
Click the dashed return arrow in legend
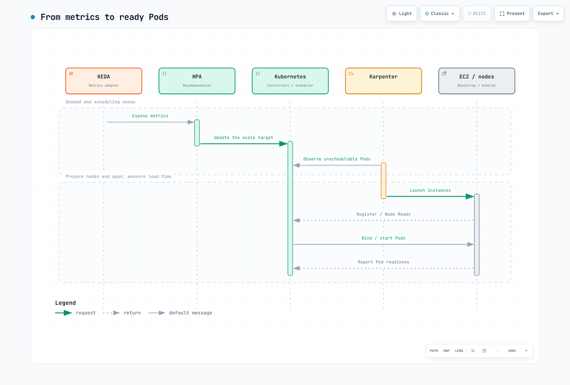pos(111,313)
